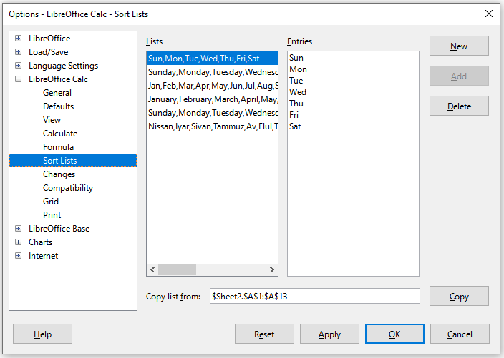Expand the Charts tree node
The width and height of the screenshot is (504, 358).
[19, 242]
